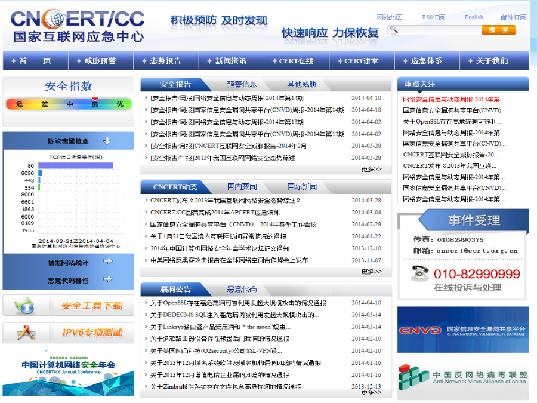Viewport: 537px width, 403px height.
Task: Click the email address cncert@cert.org.cn
Action: tap(477, 251)
